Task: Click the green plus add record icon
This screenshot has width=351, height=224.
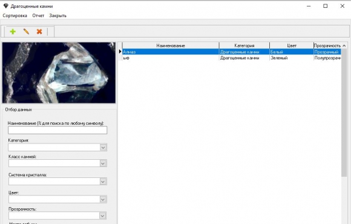Action: coord(13,31)
